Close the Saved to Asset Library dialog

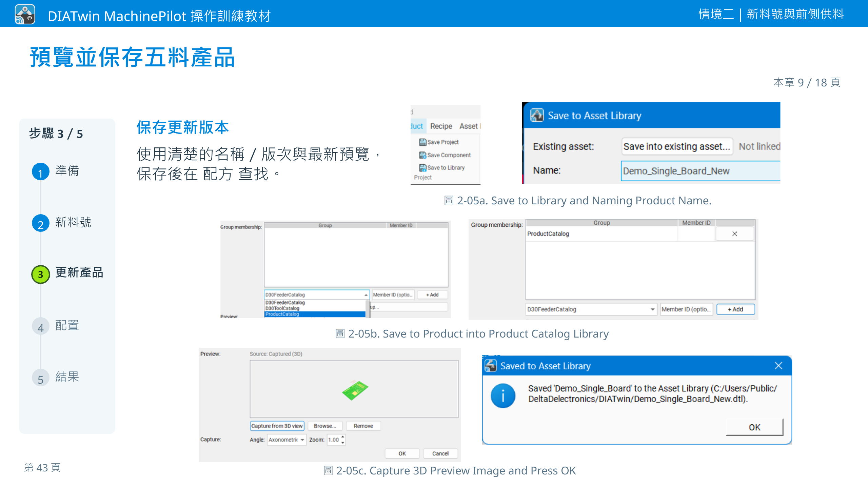pyautogui.click(x=778, y=366)
